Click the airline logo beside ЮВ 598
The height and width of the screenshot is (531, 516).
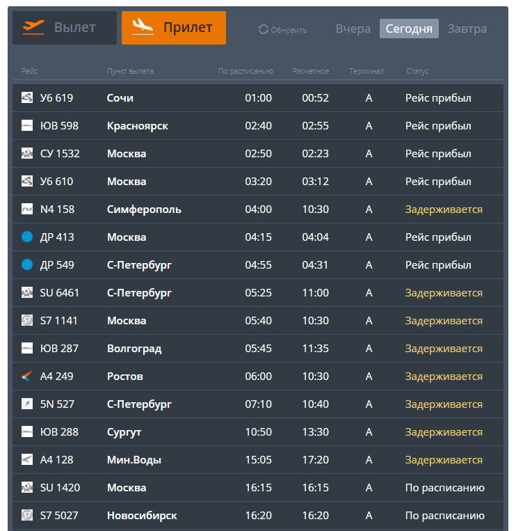pyautogui.click(x=27, y=126)
